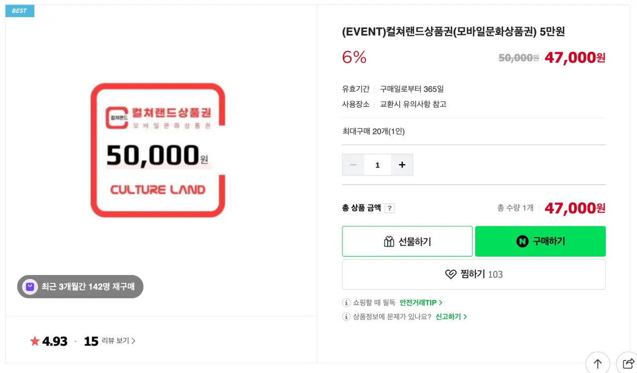The image size is (637, 373).
Task: Open the 안전거래TIP link
Action: pyautogui.click(x=421, y=302)
